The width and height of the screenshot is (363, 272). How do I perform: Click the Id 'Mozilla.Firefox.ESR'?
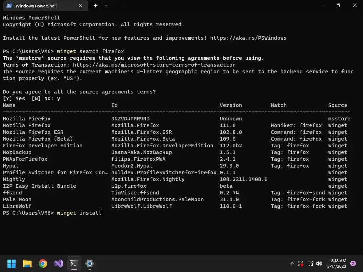pyautogui.click(x=141, y=132)
